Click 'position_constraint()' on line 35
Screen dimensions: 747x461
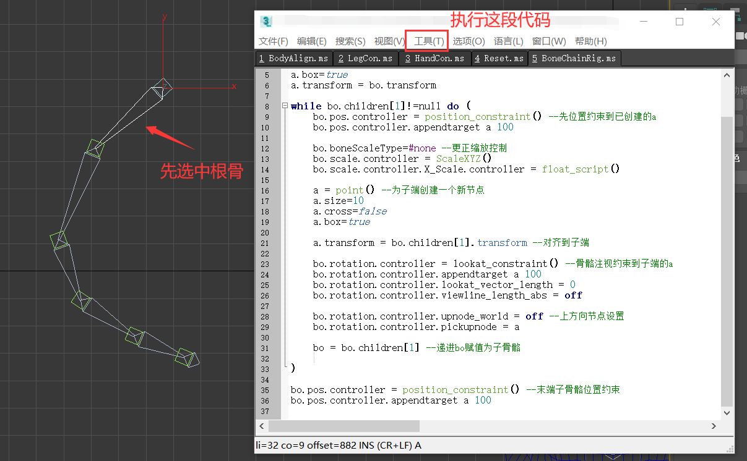tap(462, 390)
